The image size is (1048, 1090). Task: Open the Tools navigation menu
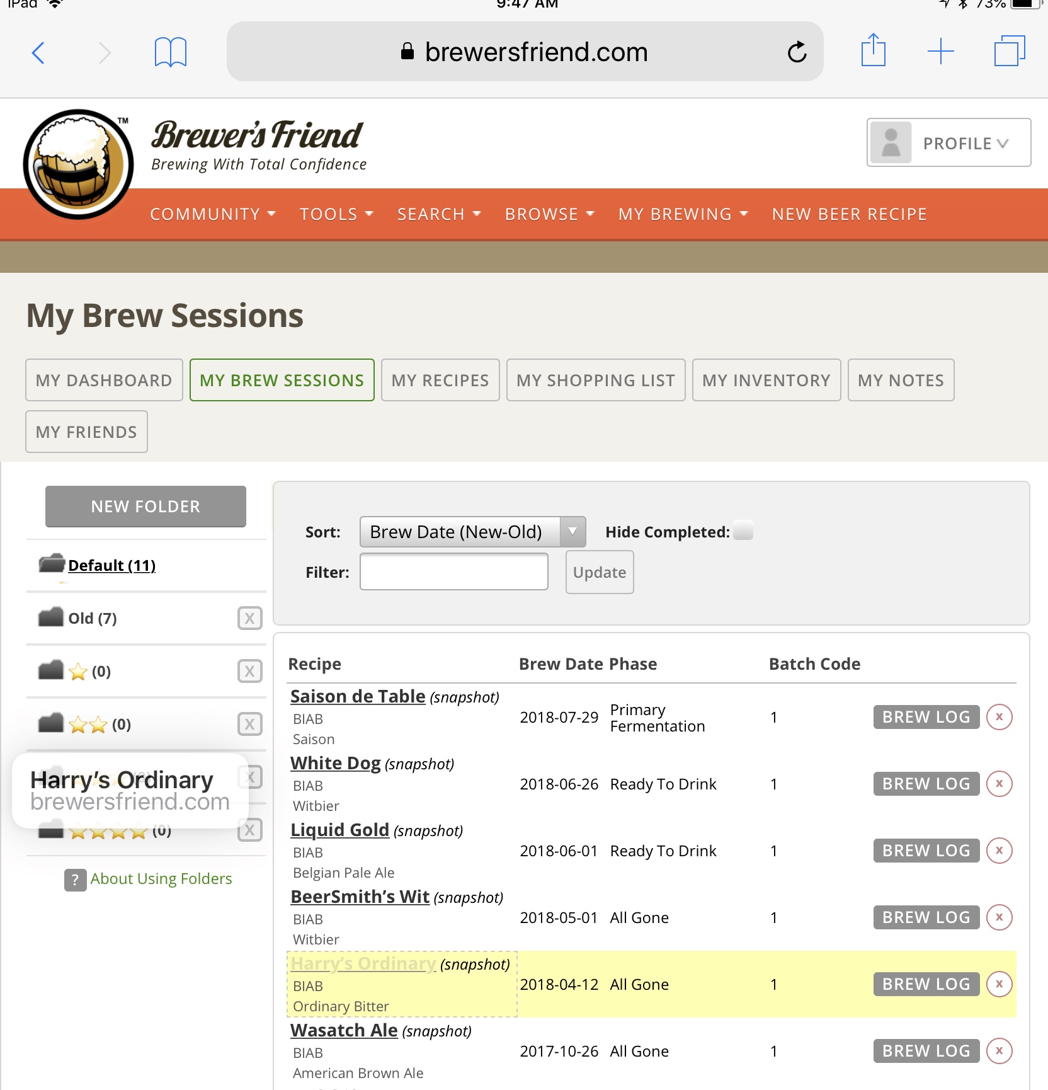pos(336,215)
